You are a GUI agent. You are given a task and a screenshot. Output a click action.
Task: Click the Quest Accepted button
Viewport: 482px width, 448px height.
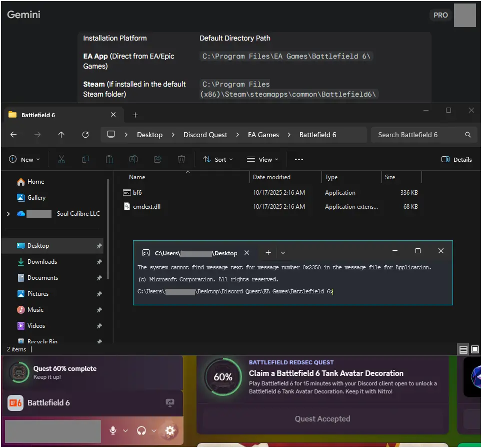click(x=322, y=419)
